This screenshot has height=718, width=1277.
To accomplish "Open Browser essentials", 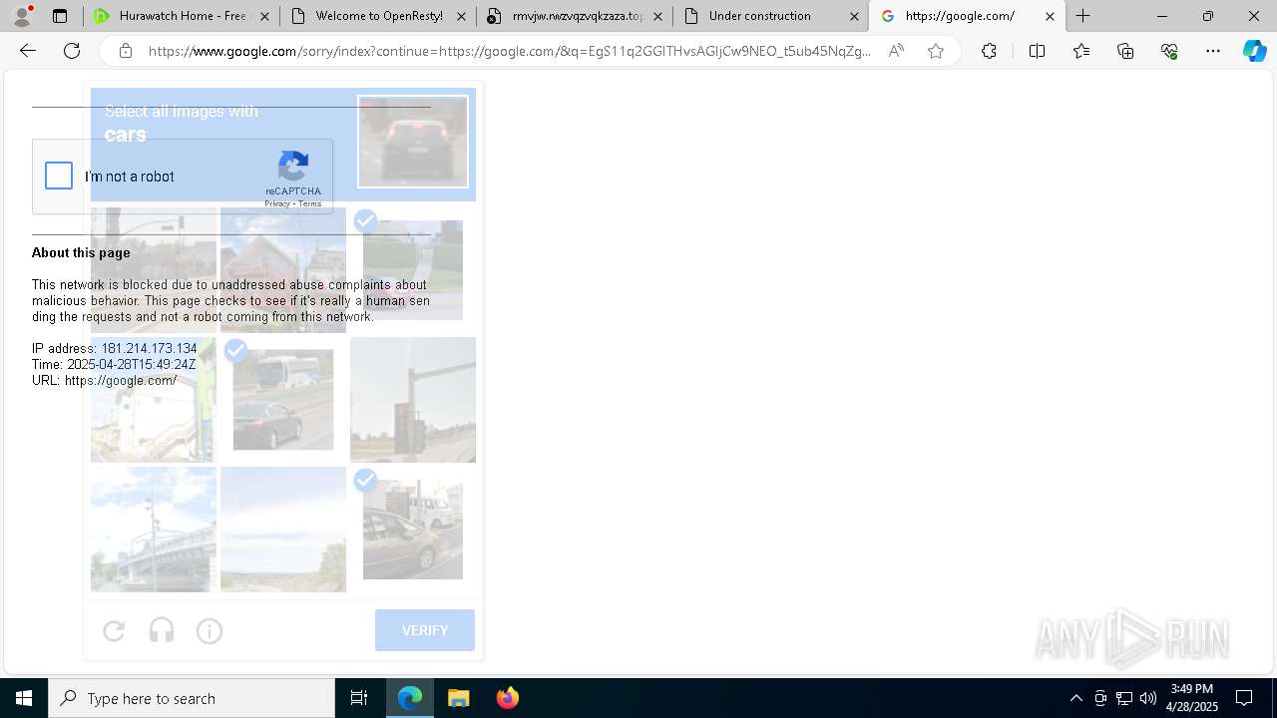I will point(1169,51).
